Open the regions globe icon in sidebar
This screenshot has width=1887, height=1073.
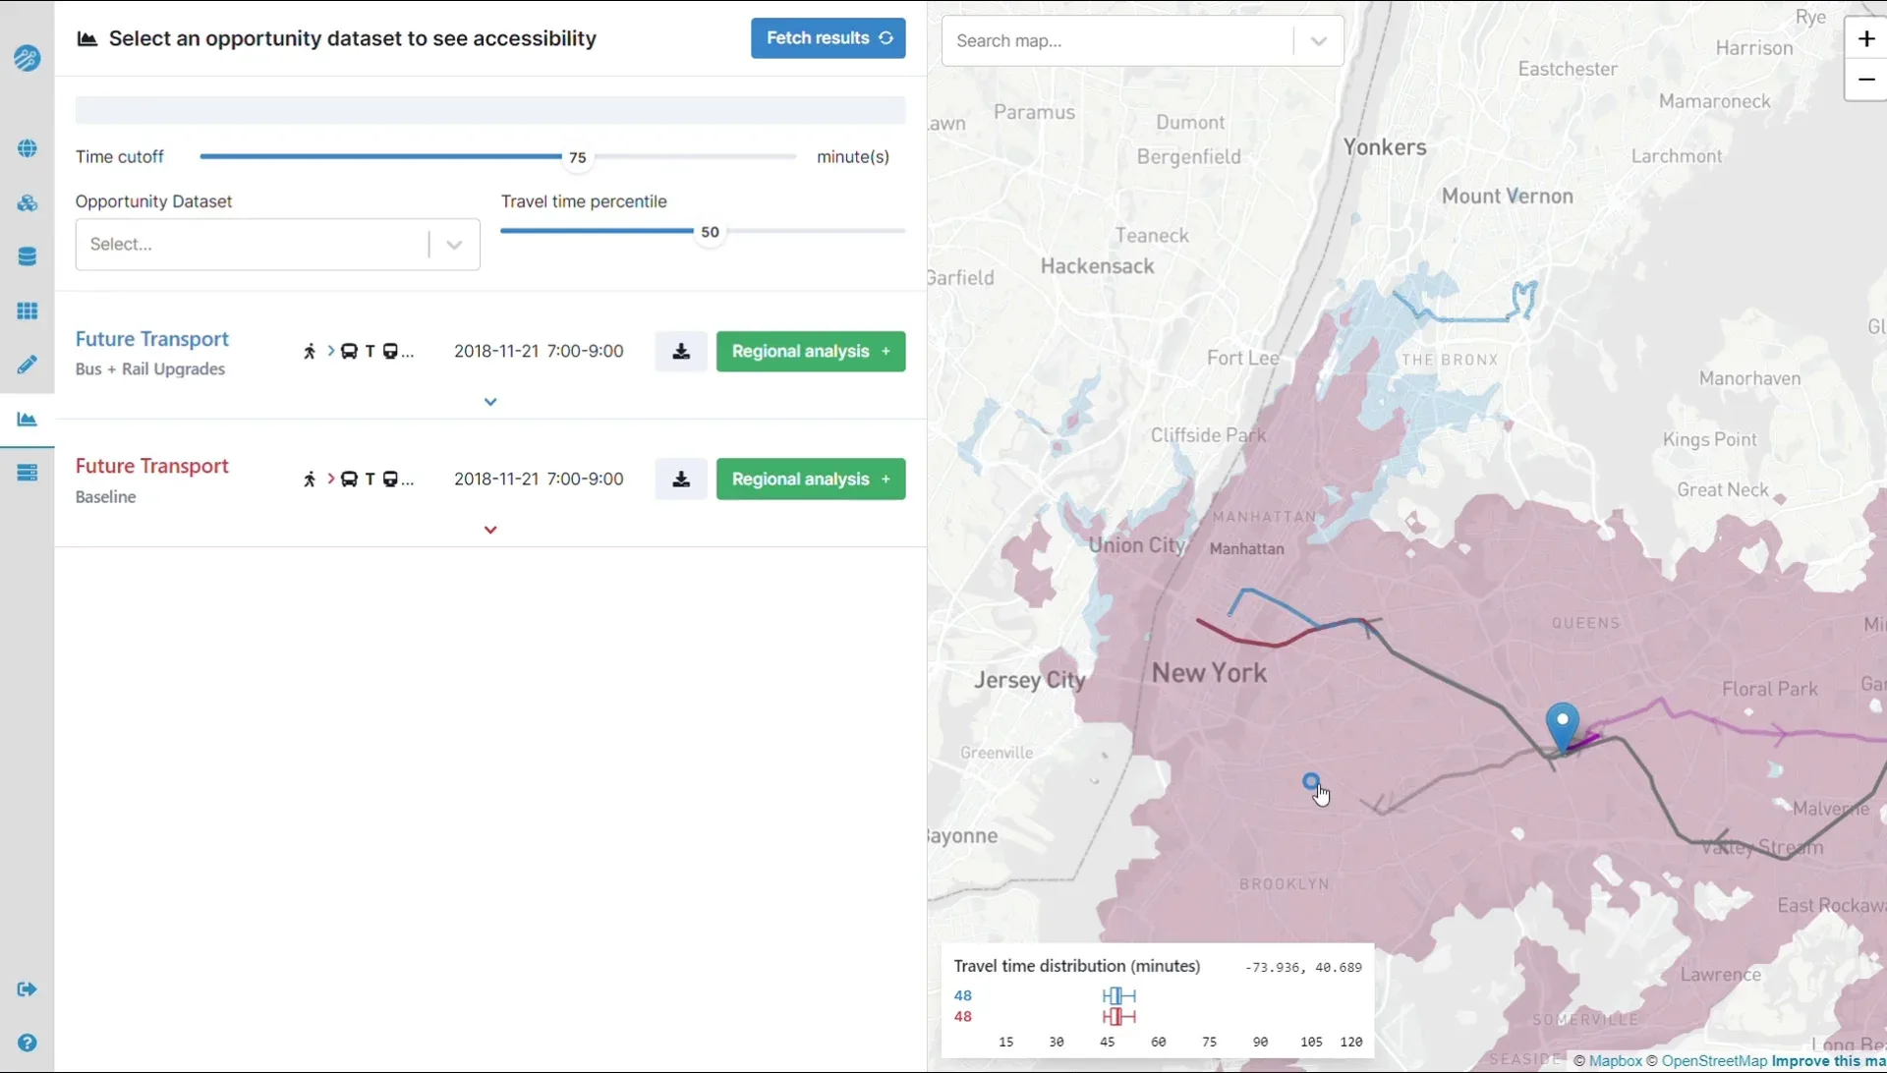click(27, 149)
